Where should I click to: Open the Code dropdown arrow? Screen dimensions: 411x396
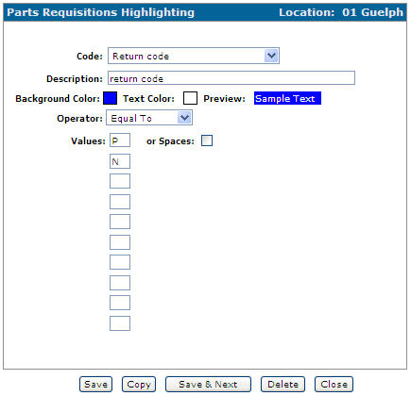[271, 56]
